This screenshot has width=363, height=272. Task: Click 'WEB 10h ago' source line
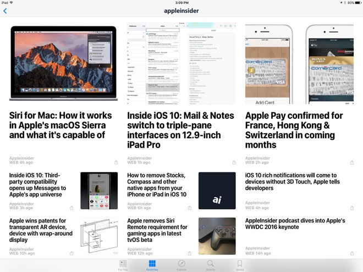pos(22,253)
